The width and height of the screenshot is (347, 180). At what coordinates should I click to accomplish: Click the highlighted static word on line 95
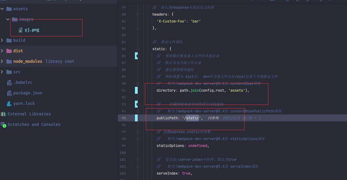(x=192, y=118)
